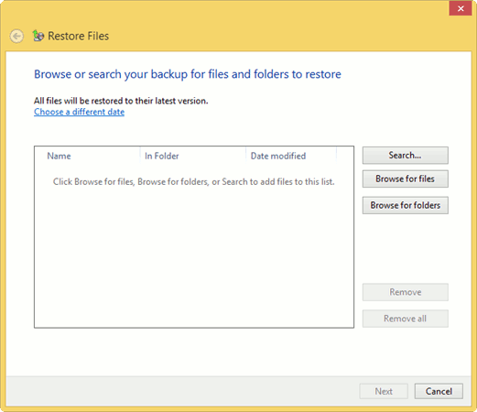This screenshot has width=477, height=412.
Task: Sort list by In Folder column
Action: click(193, 156)
